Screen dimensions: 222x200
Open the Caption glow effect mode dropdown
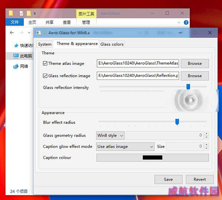(x=125, y=146)
